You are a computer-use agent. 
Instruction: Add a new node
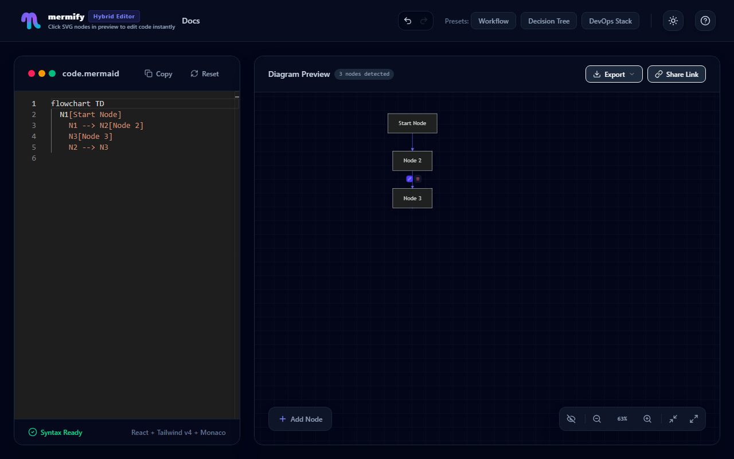point(300,419)
